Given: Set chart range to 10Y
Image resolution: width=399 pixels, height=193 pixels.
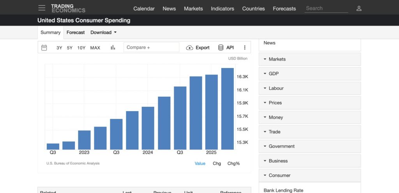Looking at the screenshot, I should tap(81, 48).
